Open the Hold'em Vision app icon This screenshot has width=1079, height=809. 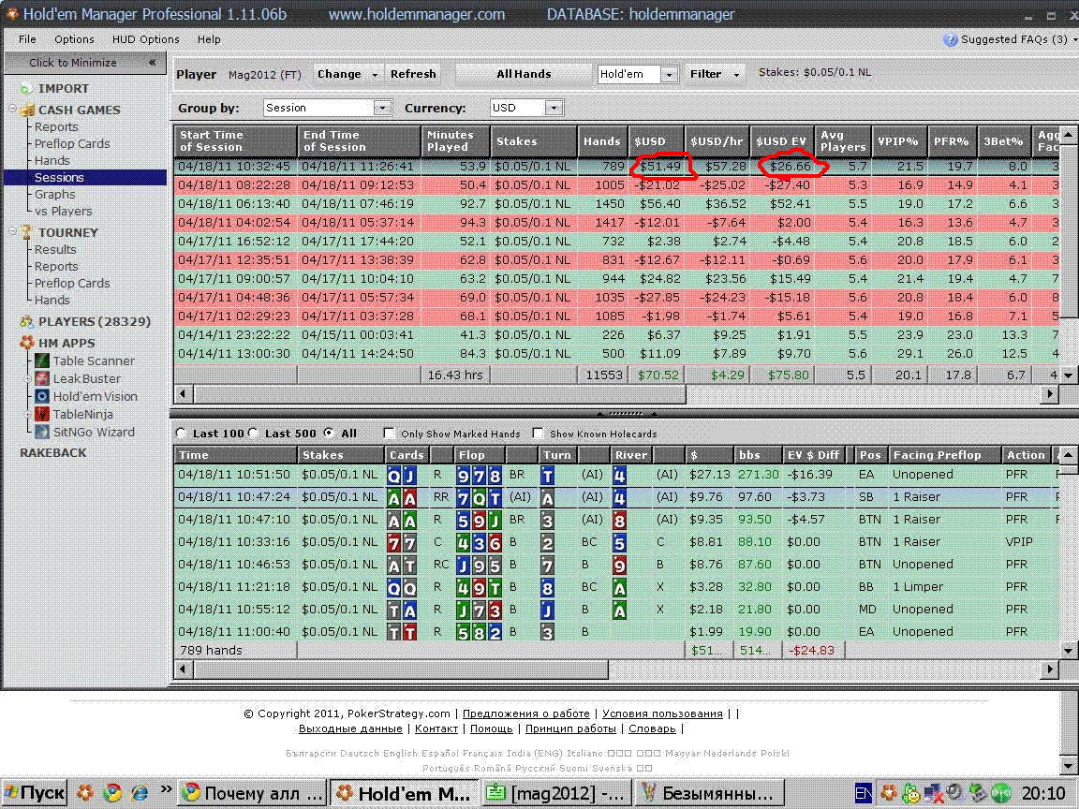pos(42,396)
